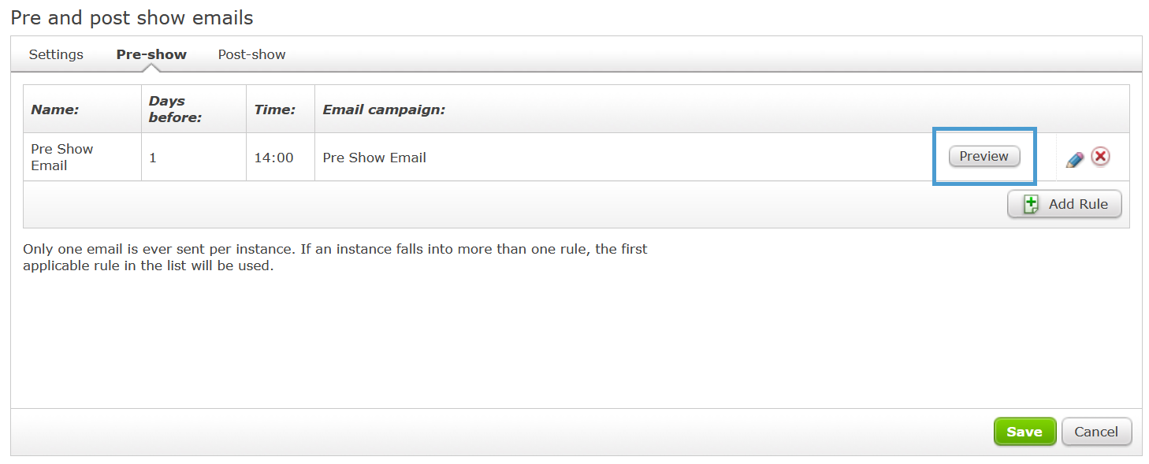Click the Add Rule button label
Image resolution: width=1149 pixels, height=464 pixels.
1078,204
